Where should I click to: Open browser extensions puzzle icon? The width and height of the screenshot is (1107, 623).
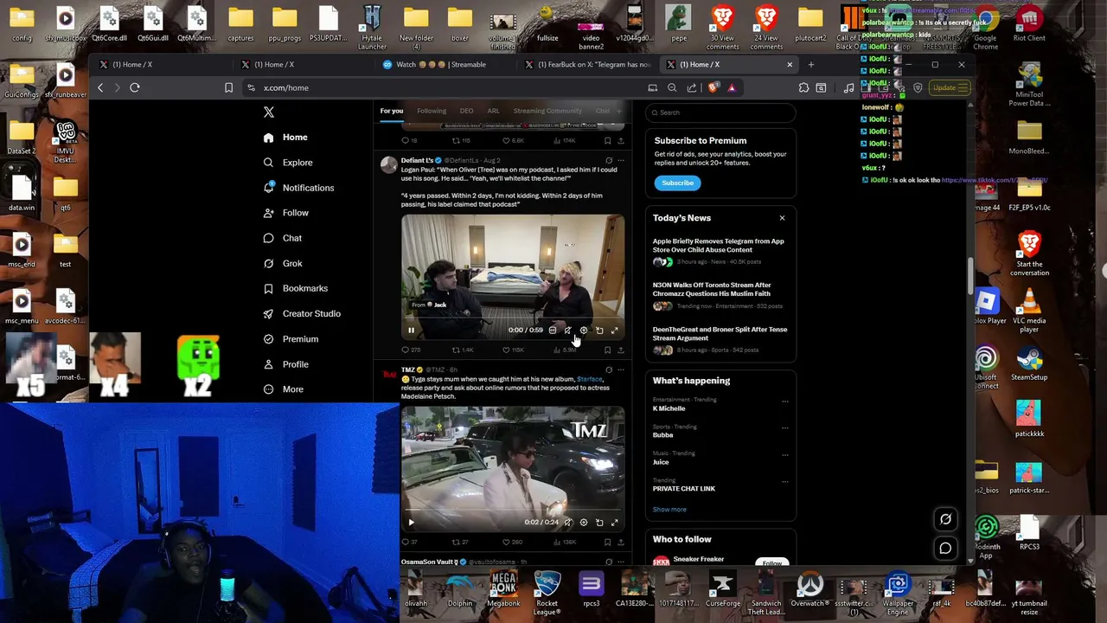point(803,87)
